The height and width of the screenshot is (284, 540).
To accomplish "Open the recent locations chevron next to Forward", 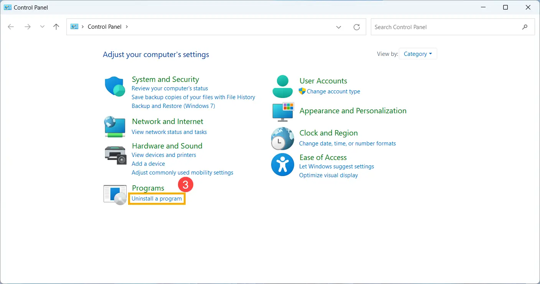I will [x=42, y=27].
